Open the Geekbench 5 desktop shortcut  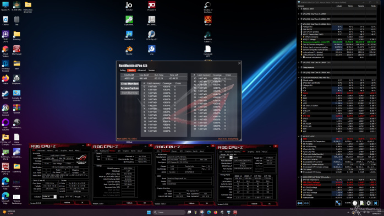click(129, 35)
